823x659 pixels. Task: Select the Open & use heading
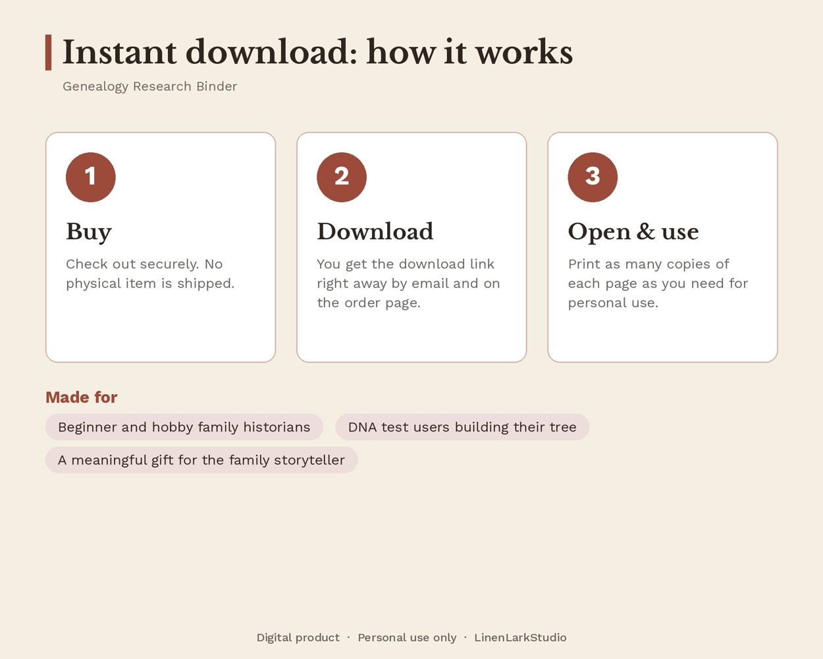point(633,232)
